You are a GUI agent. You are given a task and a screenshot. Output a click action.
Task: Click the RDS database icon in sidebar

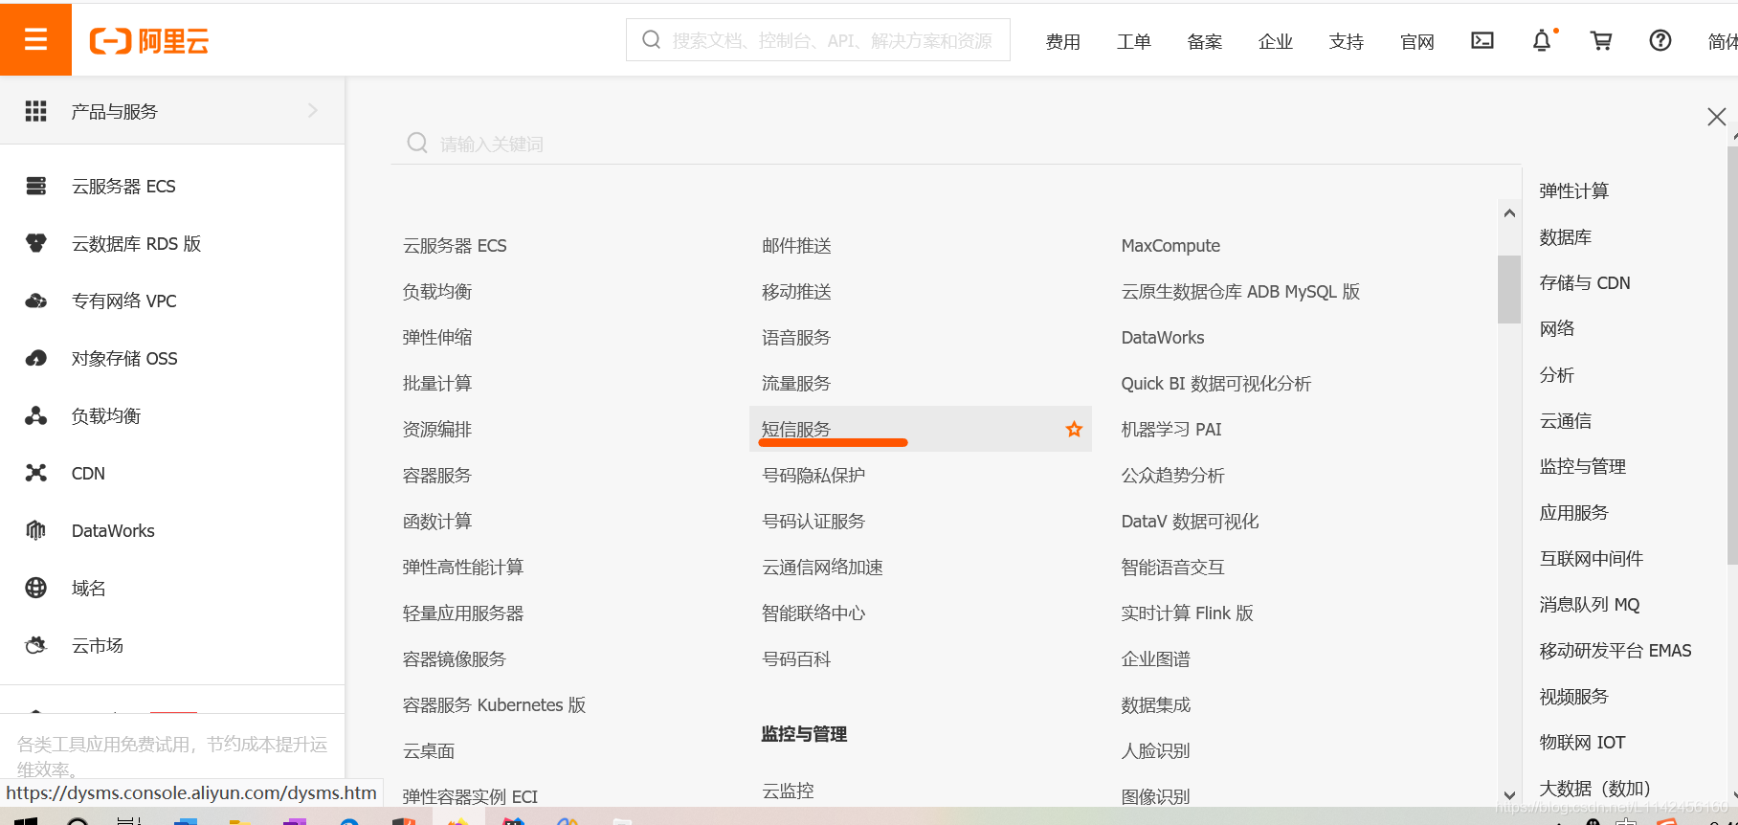coord(36,243)
